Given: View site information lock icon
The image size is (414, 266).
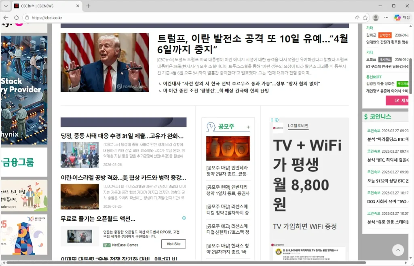Looking at the screenshot, I should click(27, 18).
